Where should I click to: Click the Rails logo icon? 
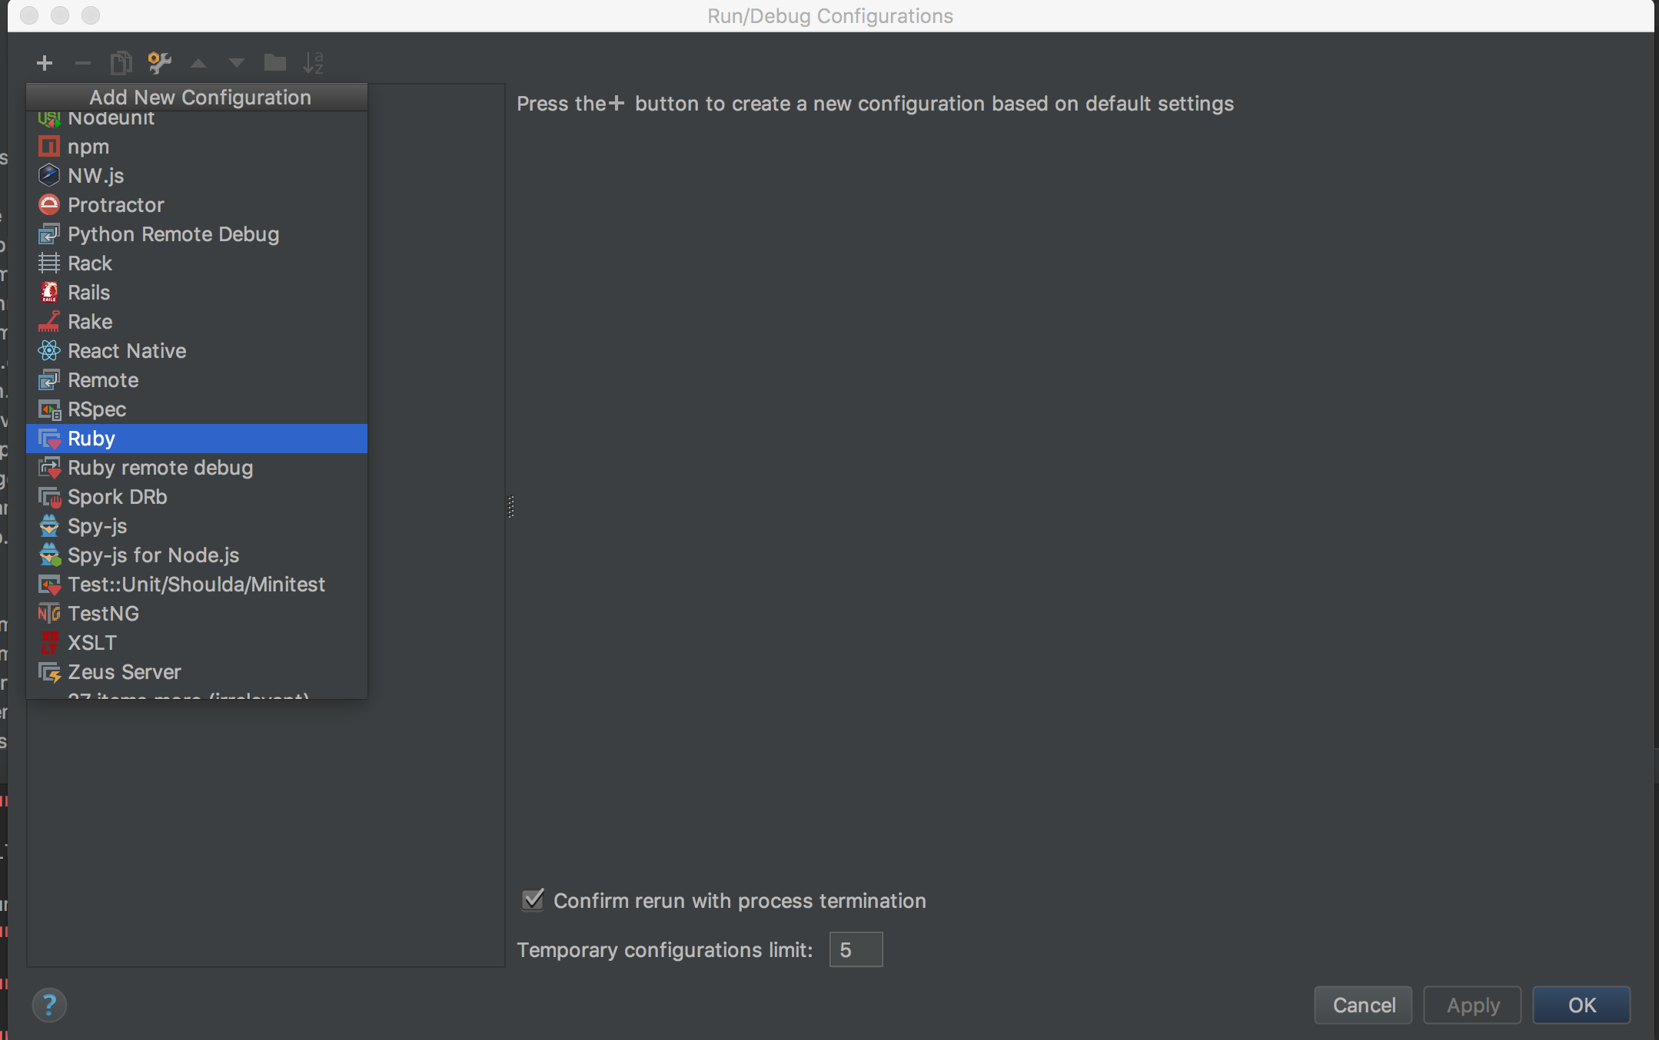49,292
